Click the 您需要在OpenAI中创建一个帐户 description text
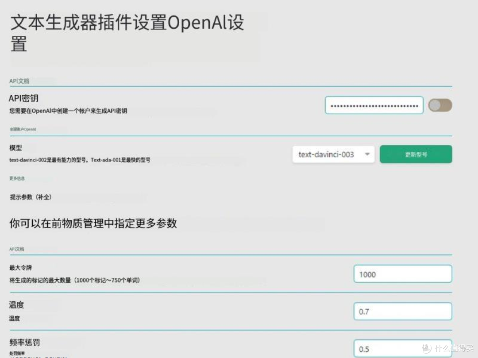Screen dimensions: 478x358 [x=68, y=111]
